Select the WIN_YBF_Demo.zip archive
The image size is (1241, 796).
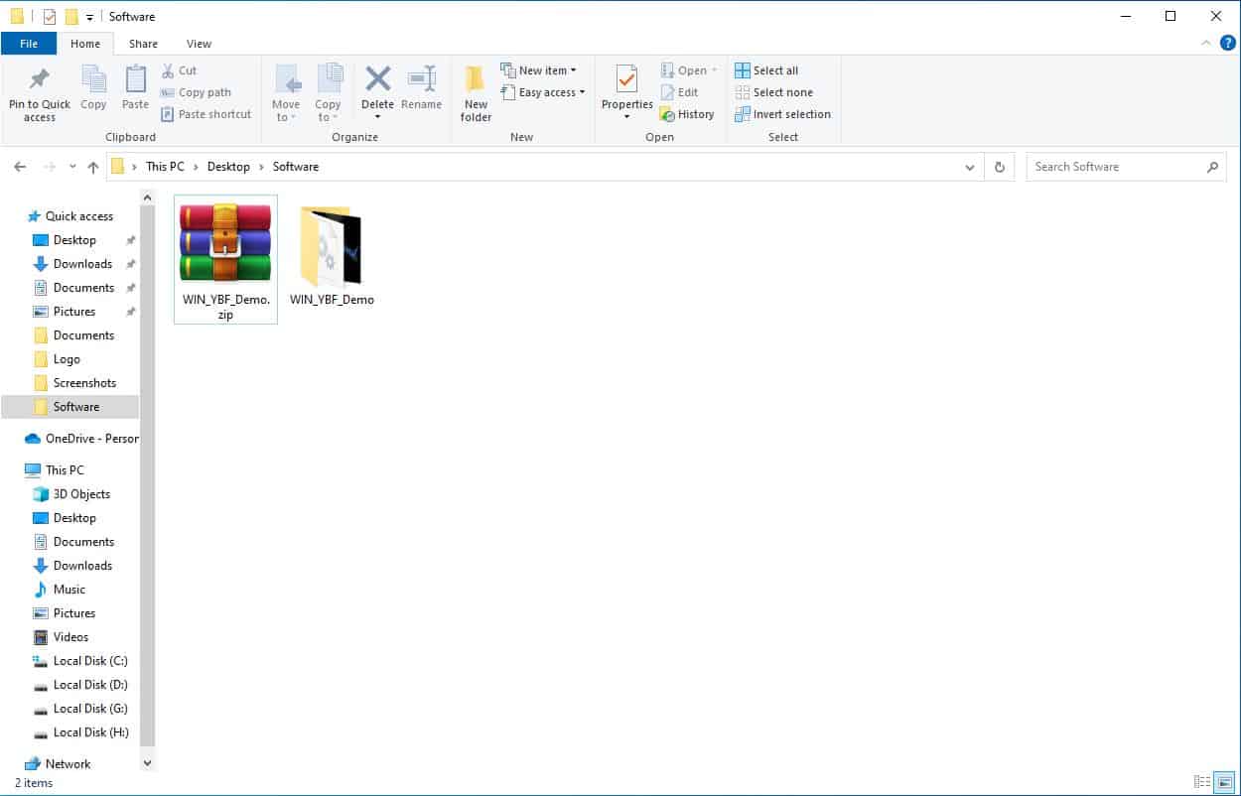pyautogui.click(x=225, y=258)
